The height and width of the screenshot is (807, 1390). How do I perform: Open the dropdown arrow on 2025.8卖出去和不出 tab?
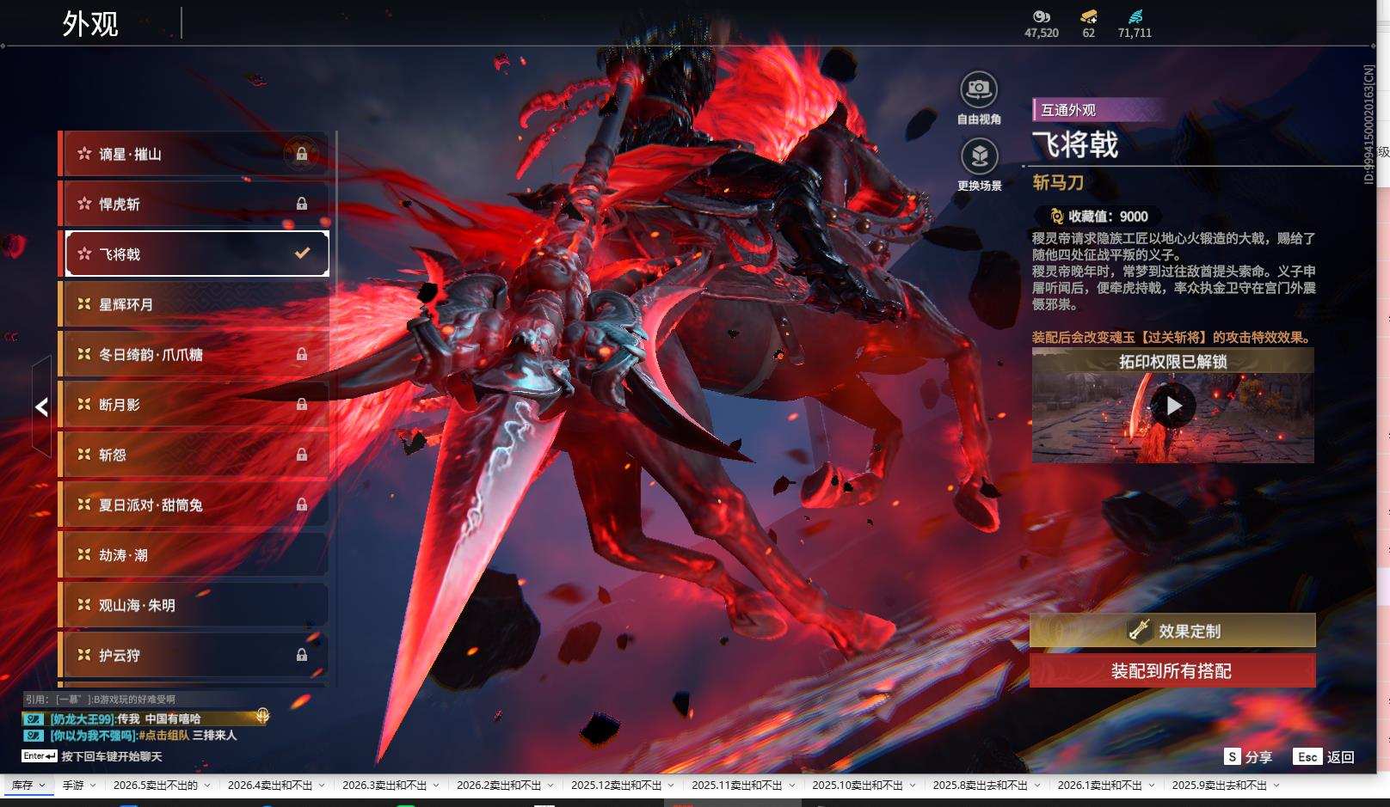click(1037, 786)
